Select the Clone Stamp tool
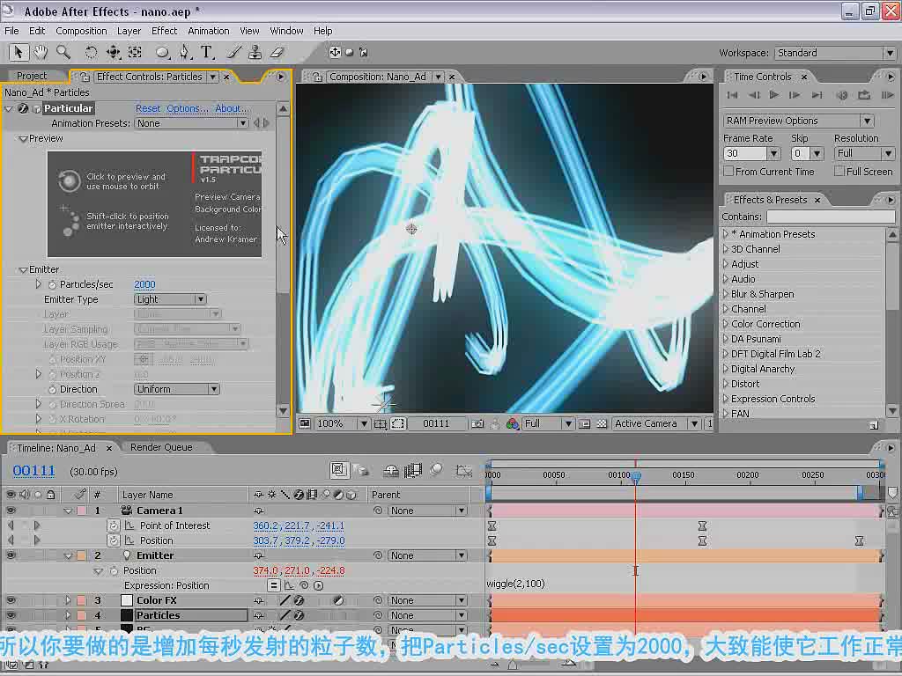The width and height of the screenshot is (902, 676). 255,52
